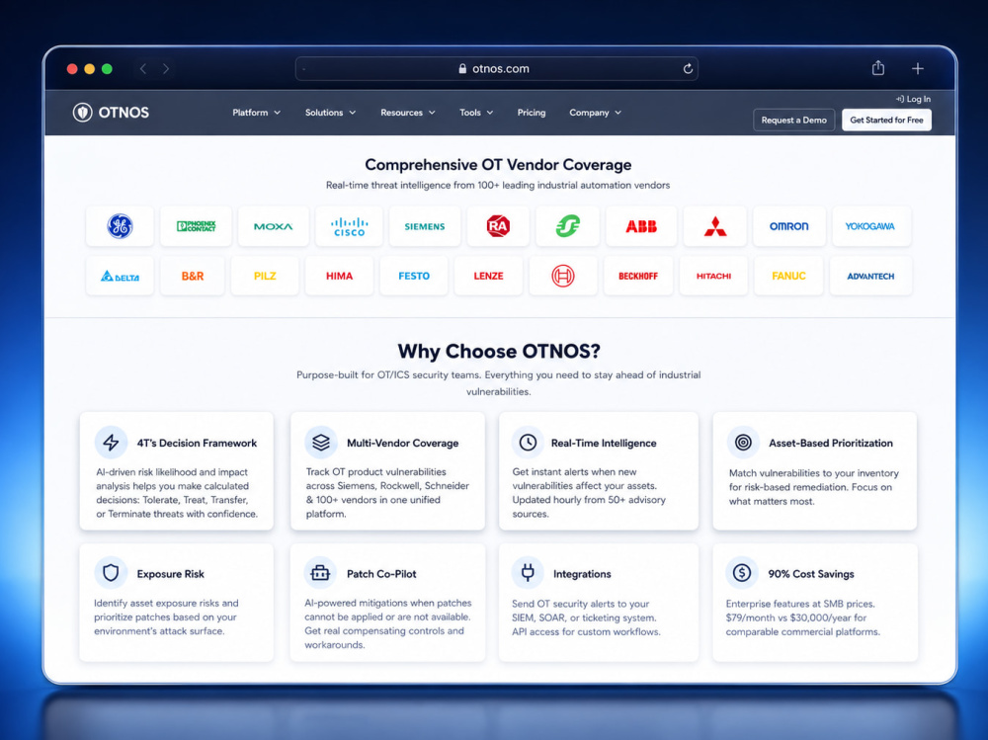
Task: Go forward with browser forward arrow
Action: [x=166, y=69]
